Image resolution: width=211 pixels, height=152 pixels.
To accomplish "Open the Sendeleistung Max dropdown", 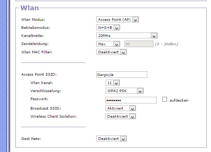I will click(x=108, y=44).
